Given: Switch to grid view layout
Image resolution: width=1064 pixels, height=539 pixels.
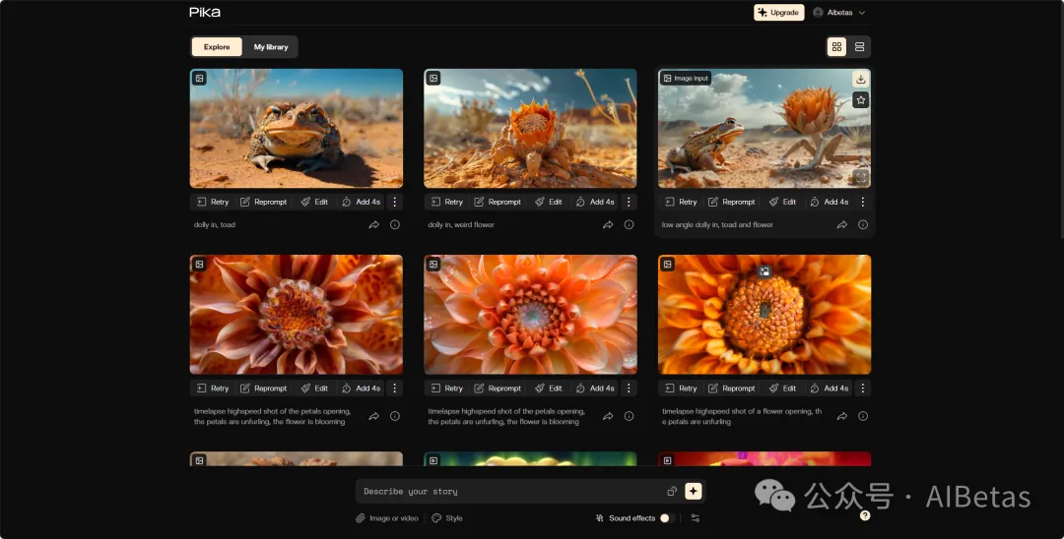Looking at the screenshot, I should (836, 47).
